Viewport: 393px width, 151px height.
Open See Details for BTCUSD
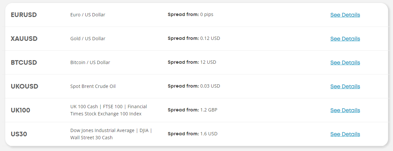pyautogui.click(x=345, y=62)
